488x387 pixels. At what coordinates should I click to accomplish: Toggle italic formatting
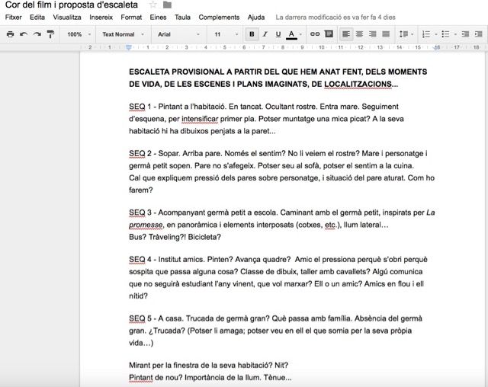pos(265,34)
